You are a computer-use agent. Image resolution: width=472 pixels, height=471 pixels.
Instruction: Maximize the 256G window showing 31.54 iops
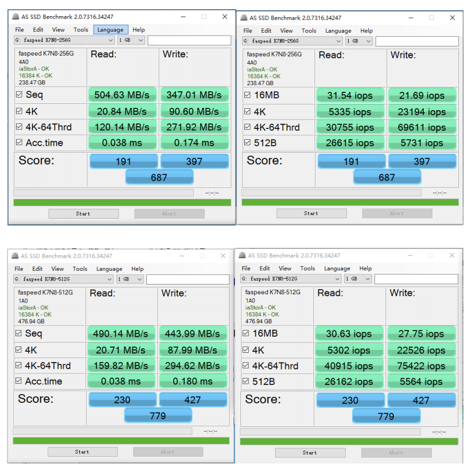[431, 18]
